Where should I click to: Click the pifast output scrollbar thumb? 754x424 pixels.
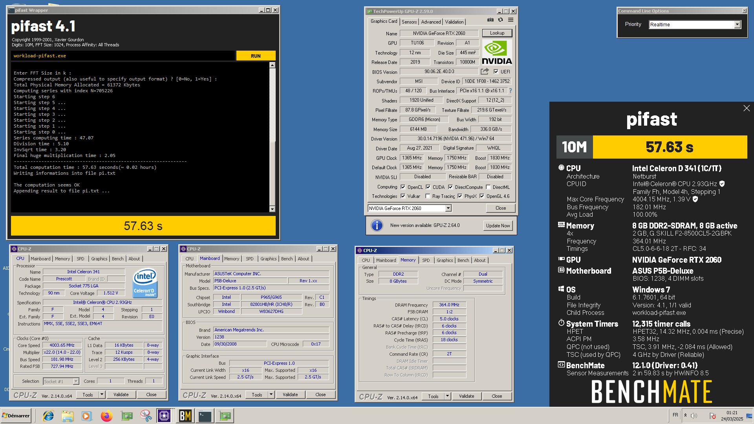(272, 173)
